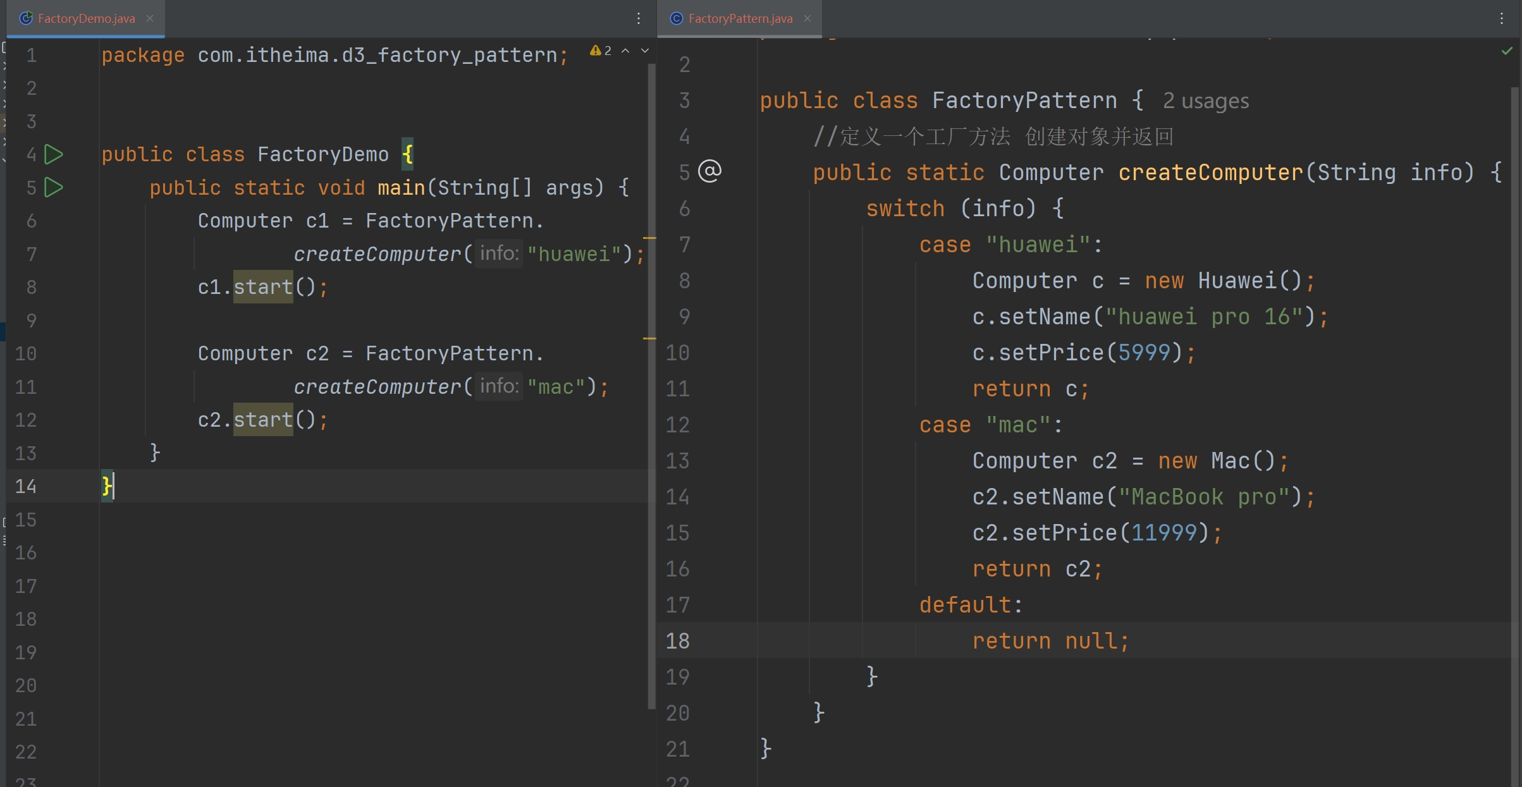The image size is (1522, 787).
Task: Click green checkmark inspection status
Action: pos(1507,51)
